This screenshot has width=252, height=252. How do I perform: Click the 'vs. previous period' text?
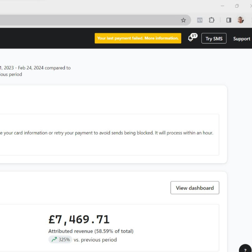click(95, 240)
